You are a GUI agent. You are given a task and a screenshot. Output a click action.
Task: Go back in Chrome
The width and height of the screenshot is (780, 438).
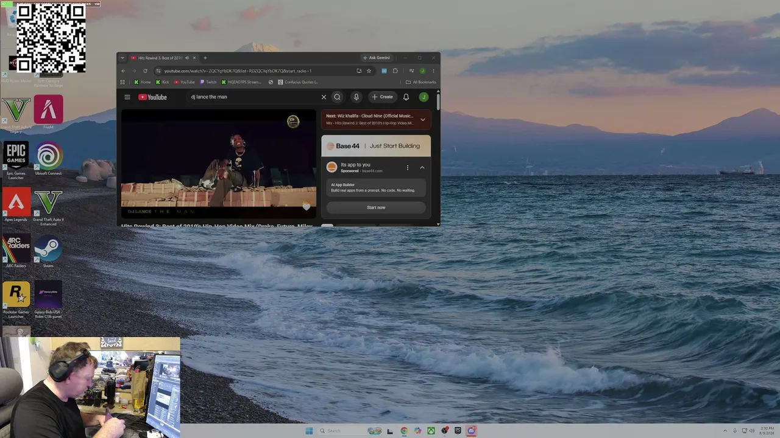point(123,71)
